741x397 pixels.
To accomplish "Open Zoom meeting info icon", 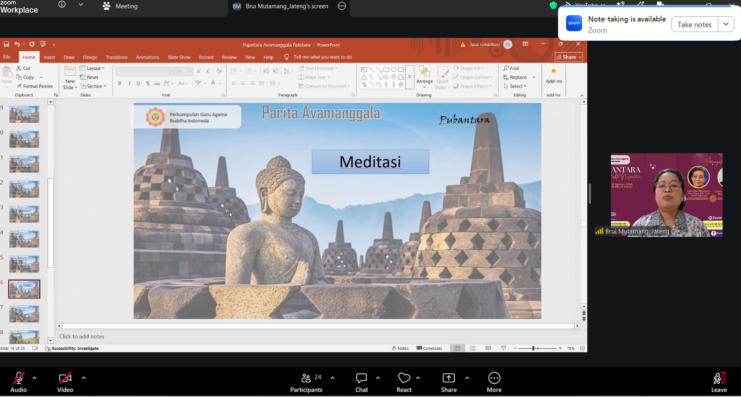I will [x=62, y=5].
